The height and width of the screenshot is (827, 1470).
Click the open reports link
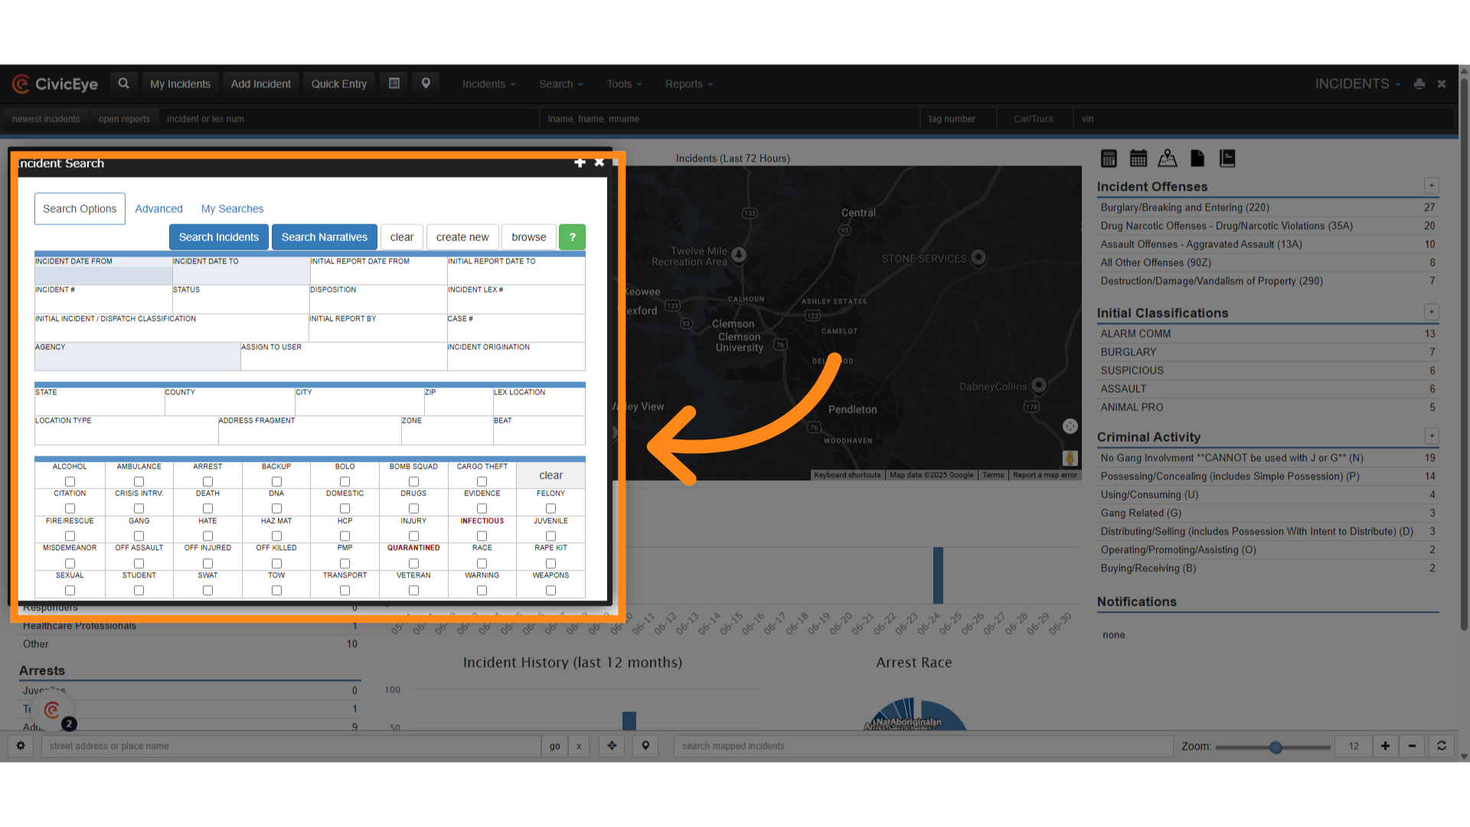click(x=124, y=119)
